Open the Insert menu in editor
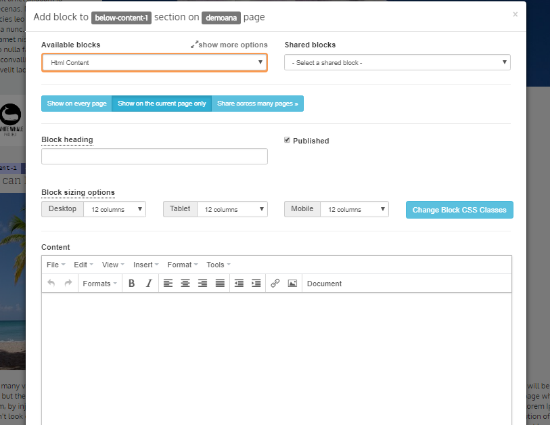Image resolution: width=550 pixels, height=425 pixels. (x=145, y=265)
